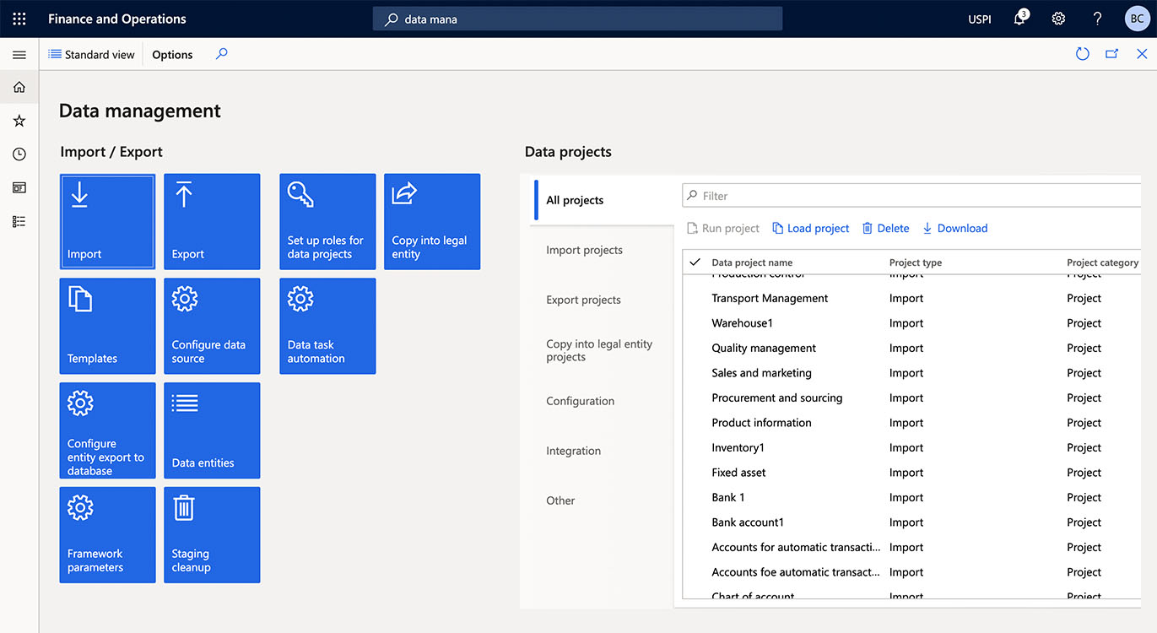This screenshot has height=633, width=1157.
Task: Click the data projects Filter field
Action: click(911, 196)
